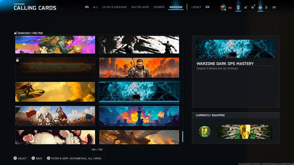Select the Roman chariot horses calling card
The height and width of the screenshot is (165, 294).
click(x=55, y=116)
